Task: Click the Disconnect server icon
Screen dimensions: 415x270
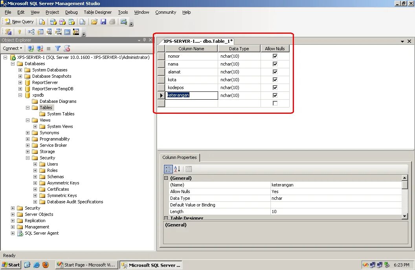Action: [x=40, y=48]
